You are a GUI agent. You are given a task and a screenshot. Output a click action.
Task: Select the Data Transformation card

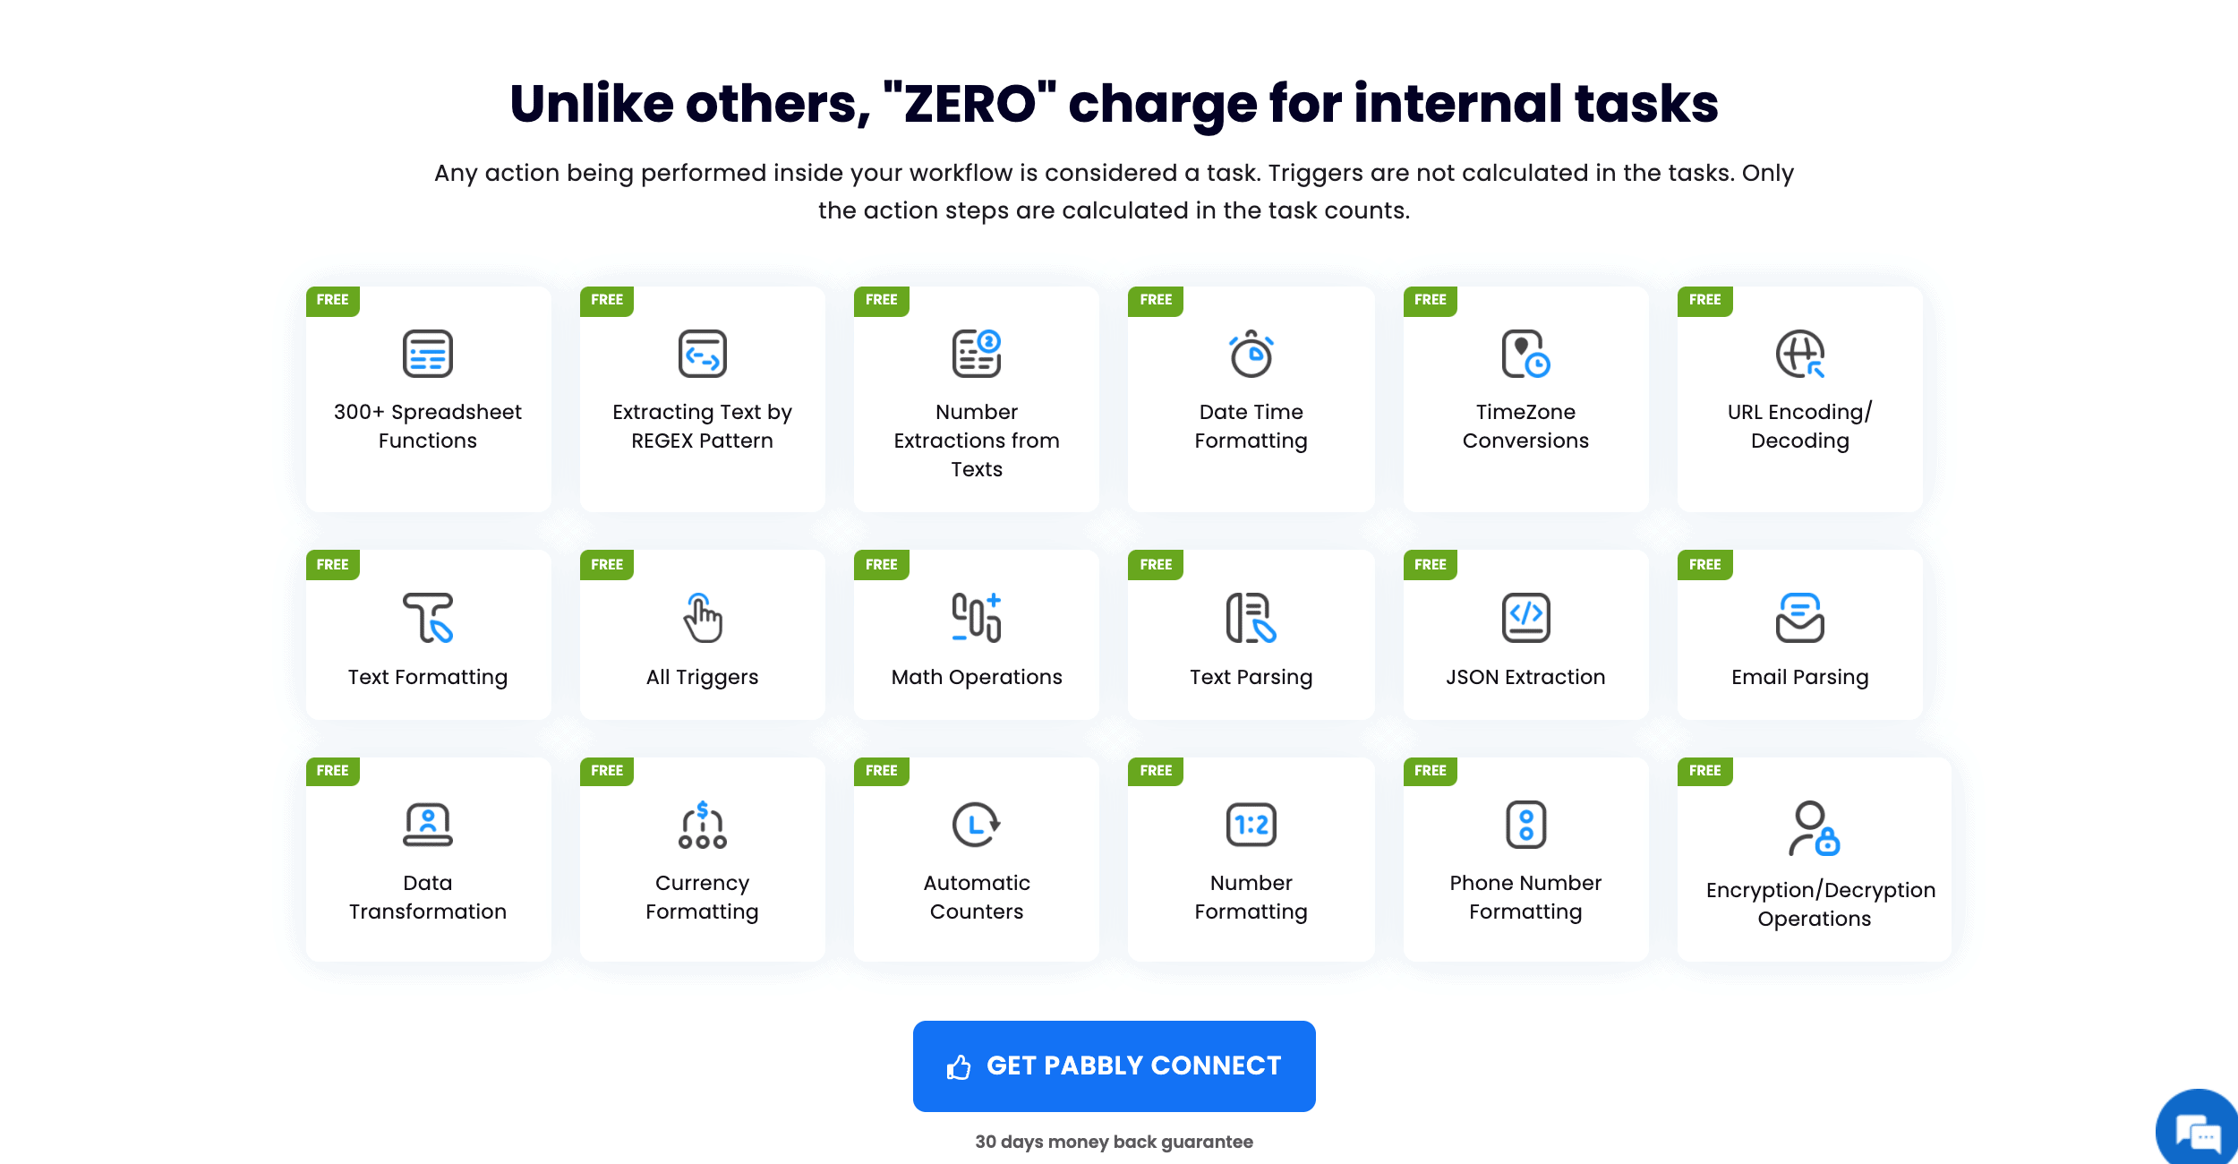click(428, 860)
